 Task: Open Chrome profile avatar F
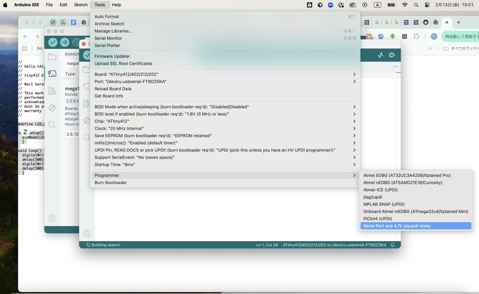coord(434,36)
